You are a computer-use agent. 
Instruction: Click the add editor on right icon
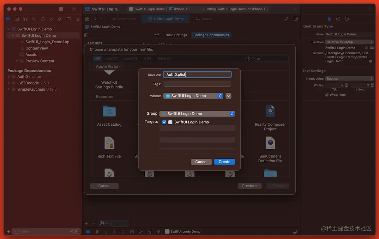click(x=296, y=19)
